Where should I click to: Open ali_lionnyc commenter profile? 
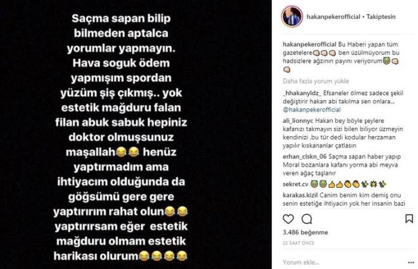tap(298, 121)
